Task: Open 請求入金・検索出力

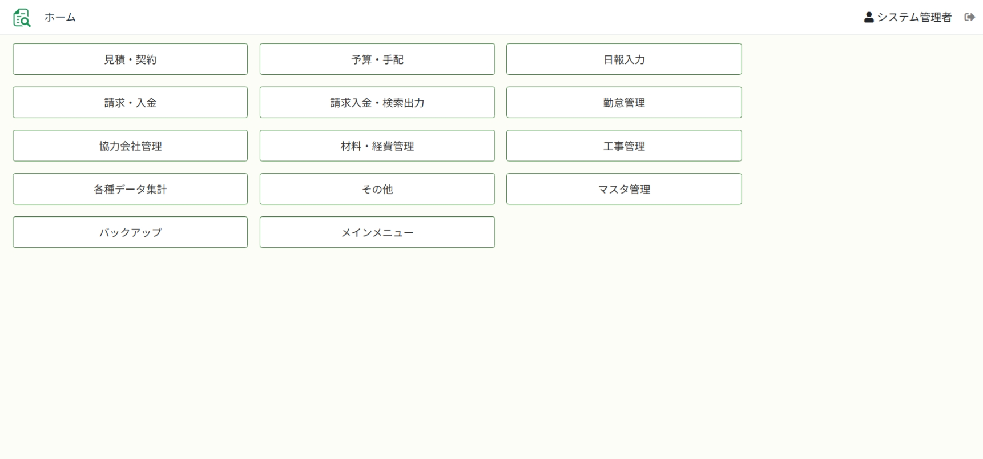Action: 377,103
